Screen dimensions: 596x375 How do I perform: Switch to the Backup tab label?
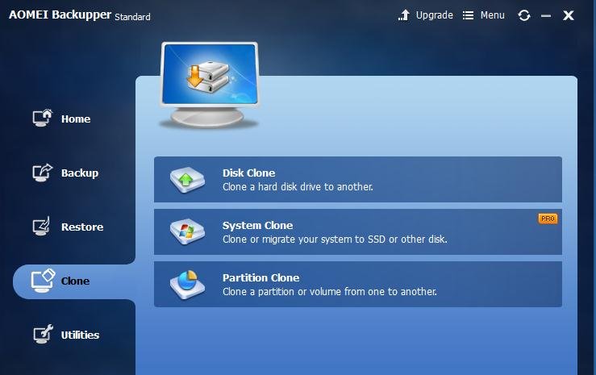pyautogui.click(x=80, y=173)
